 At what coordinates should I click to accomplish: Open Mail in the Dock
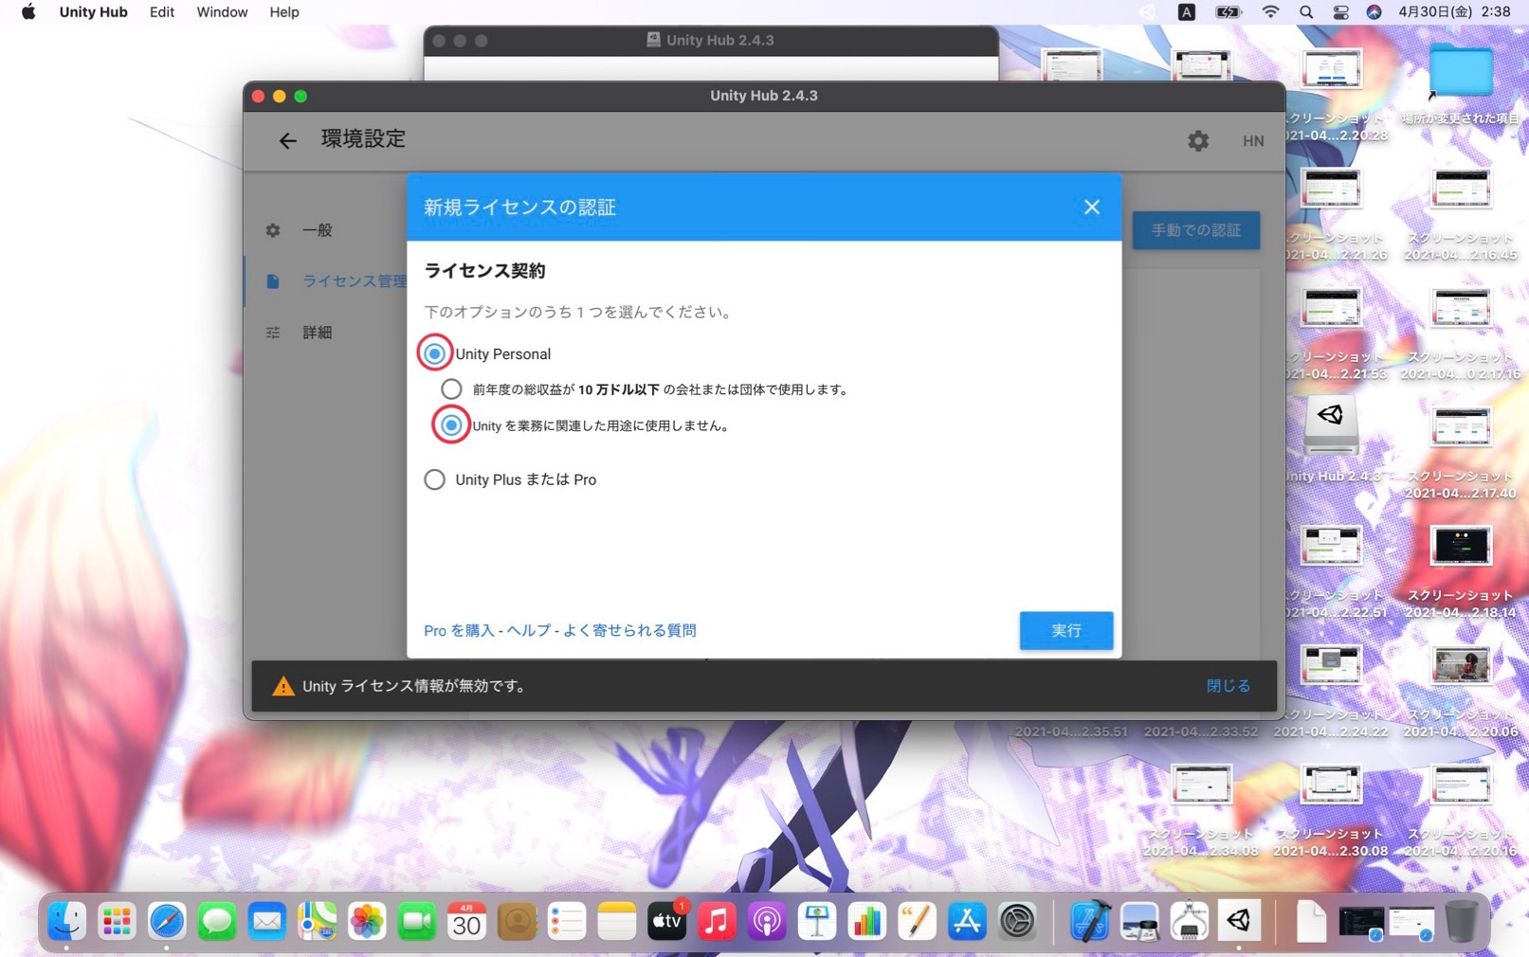click(x=267, y=921)
